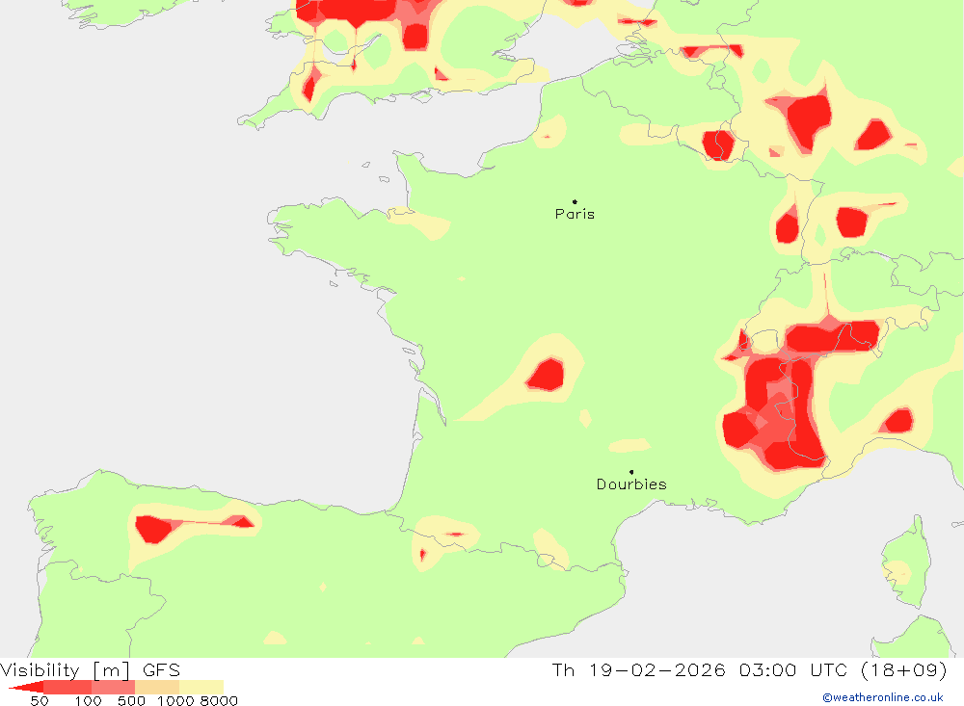Click the Paris location dot marker
This screenshot has width=964, height=706.
point(575,201)
